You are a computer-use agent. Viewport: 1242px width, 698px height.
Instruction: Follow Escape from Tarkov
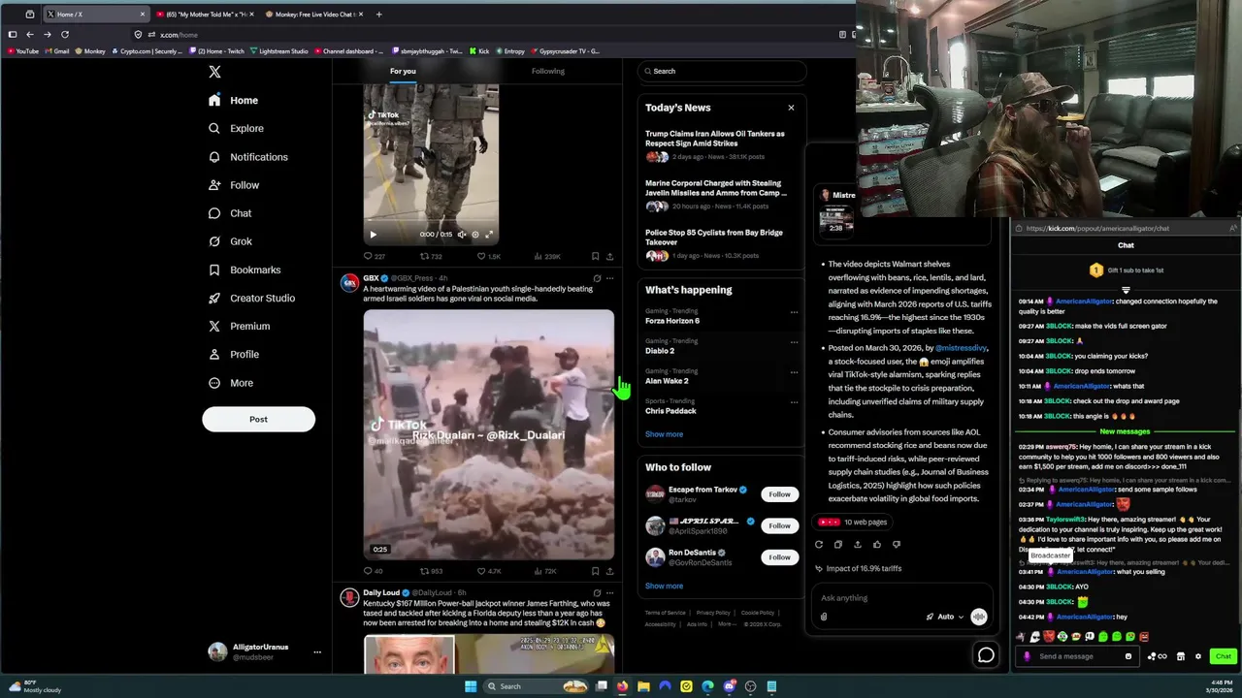[779, 494]
